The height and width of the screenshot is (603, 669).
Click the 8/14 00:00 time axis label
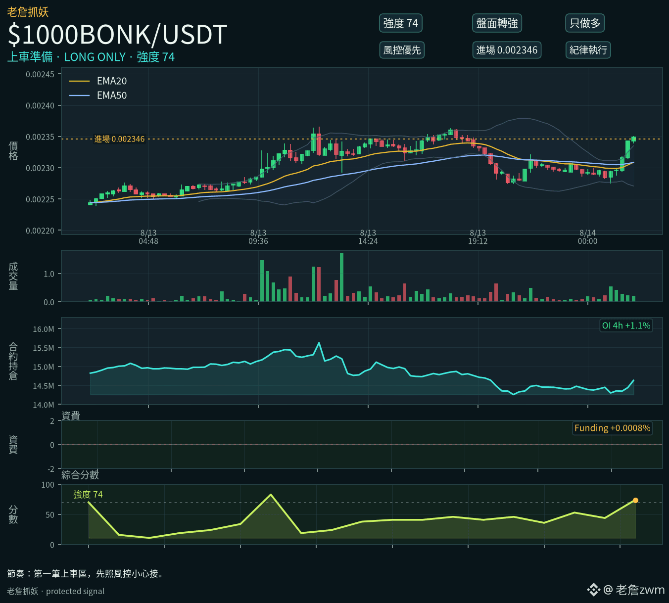coord(588,237)
